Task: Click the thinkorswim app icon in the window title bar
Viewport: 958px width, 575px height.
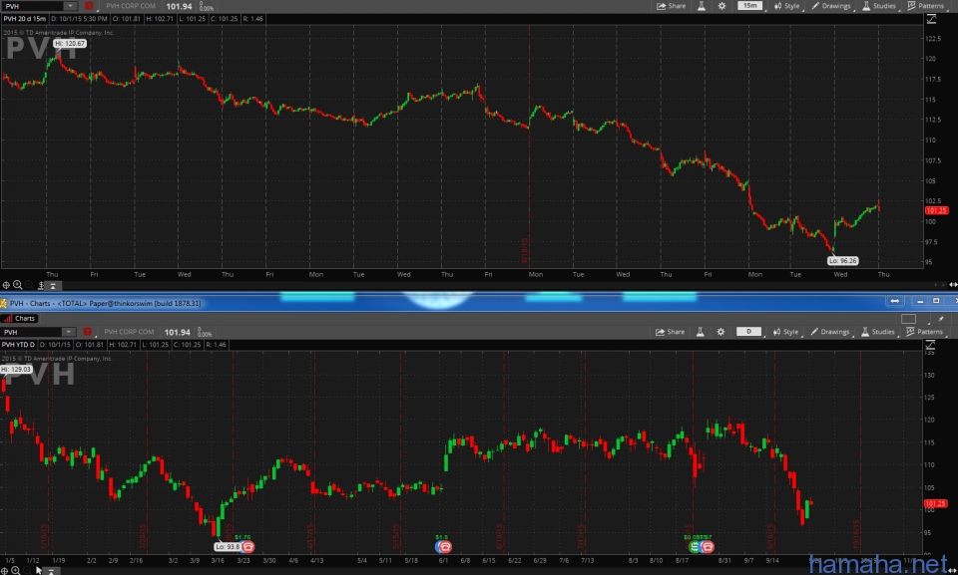Action: click(4, 303)
